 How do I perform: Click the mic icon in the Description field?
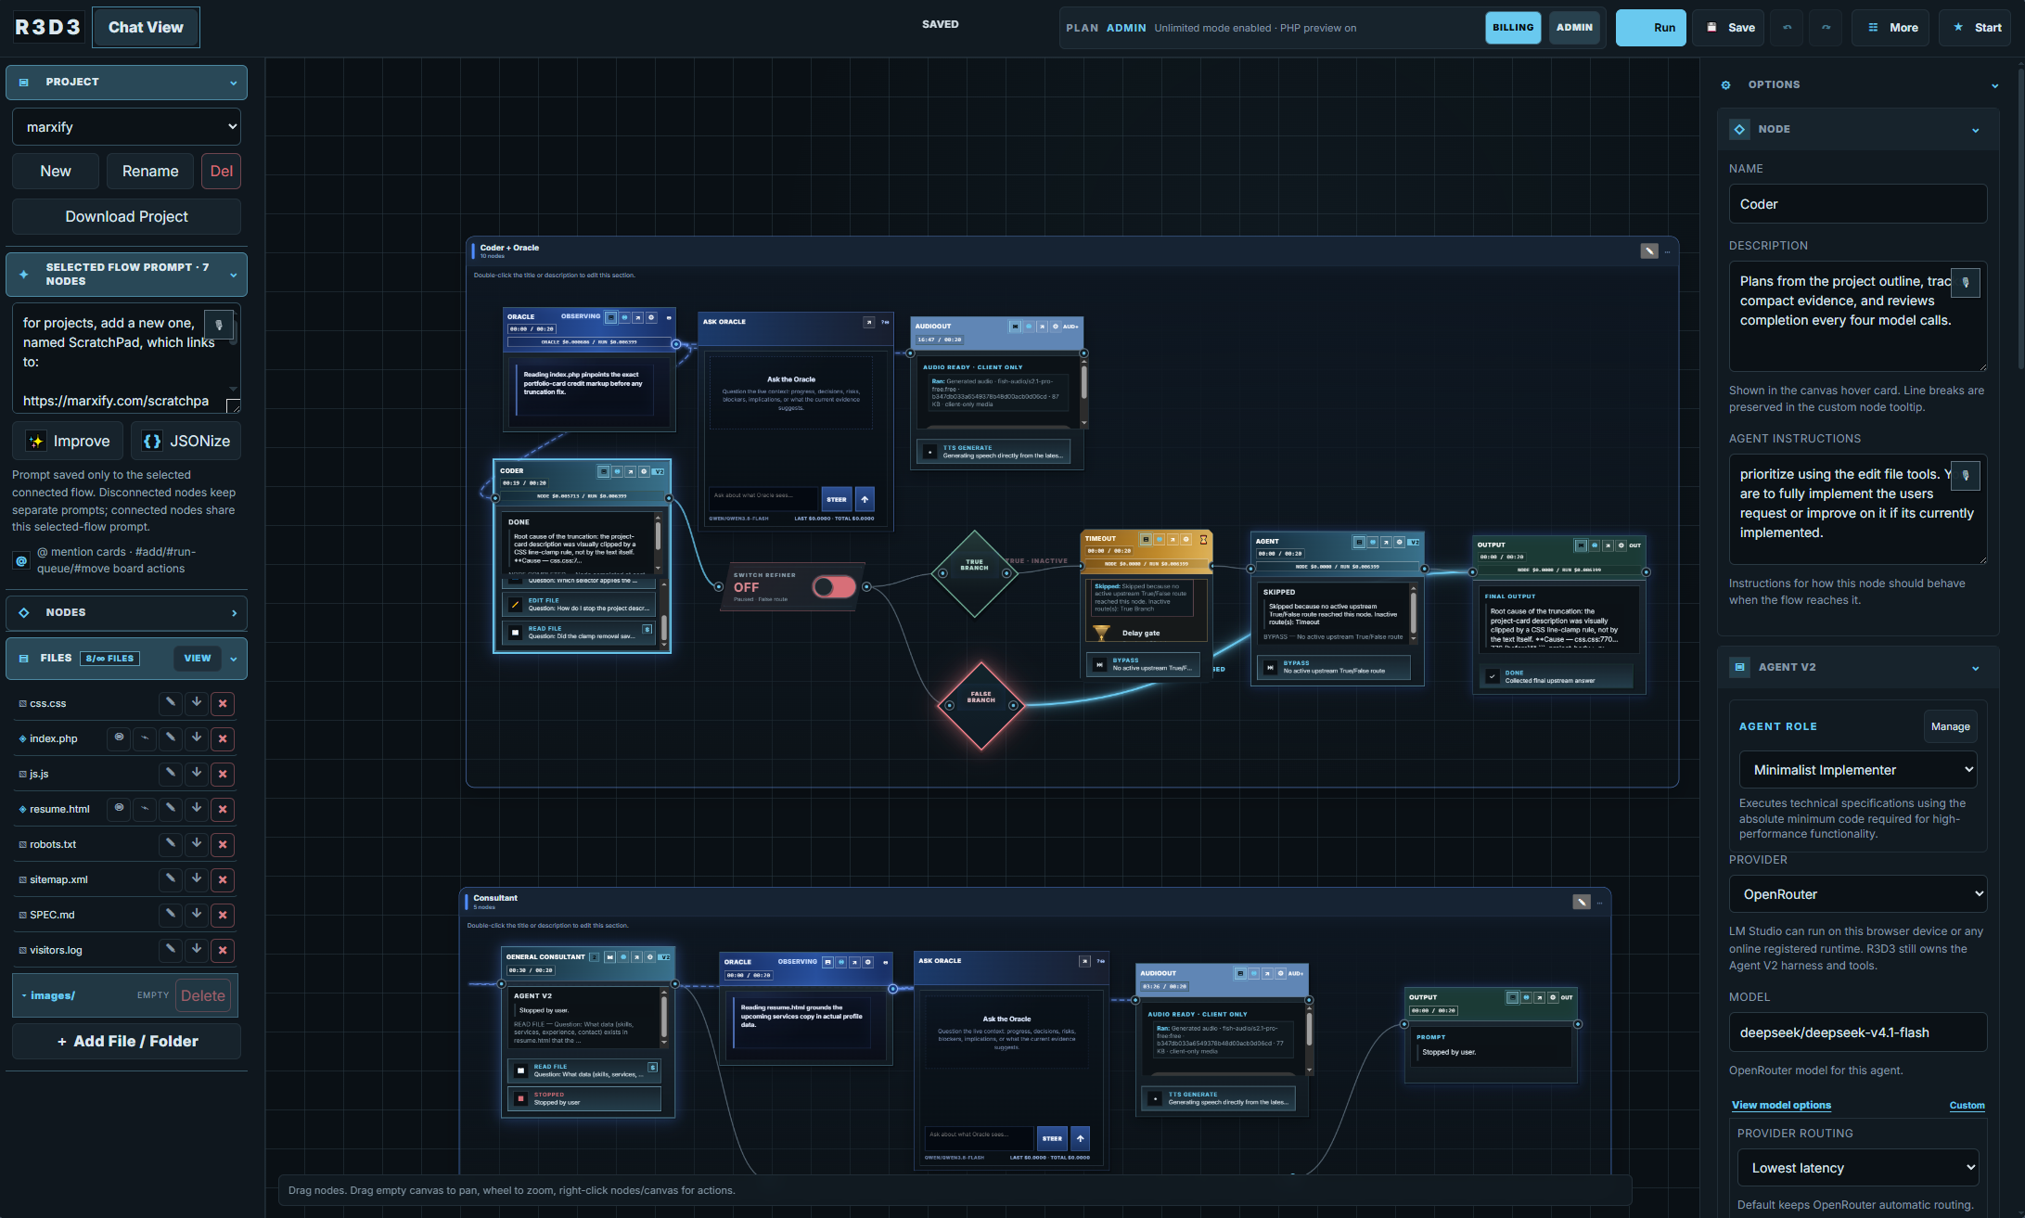1966,283
